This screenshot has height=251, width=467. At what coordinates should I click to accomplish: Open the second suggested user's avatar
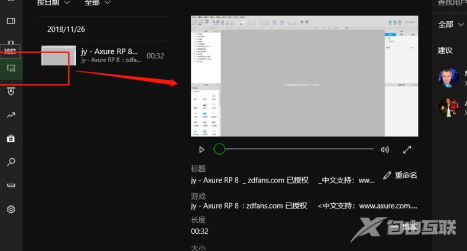click(449, 107)
